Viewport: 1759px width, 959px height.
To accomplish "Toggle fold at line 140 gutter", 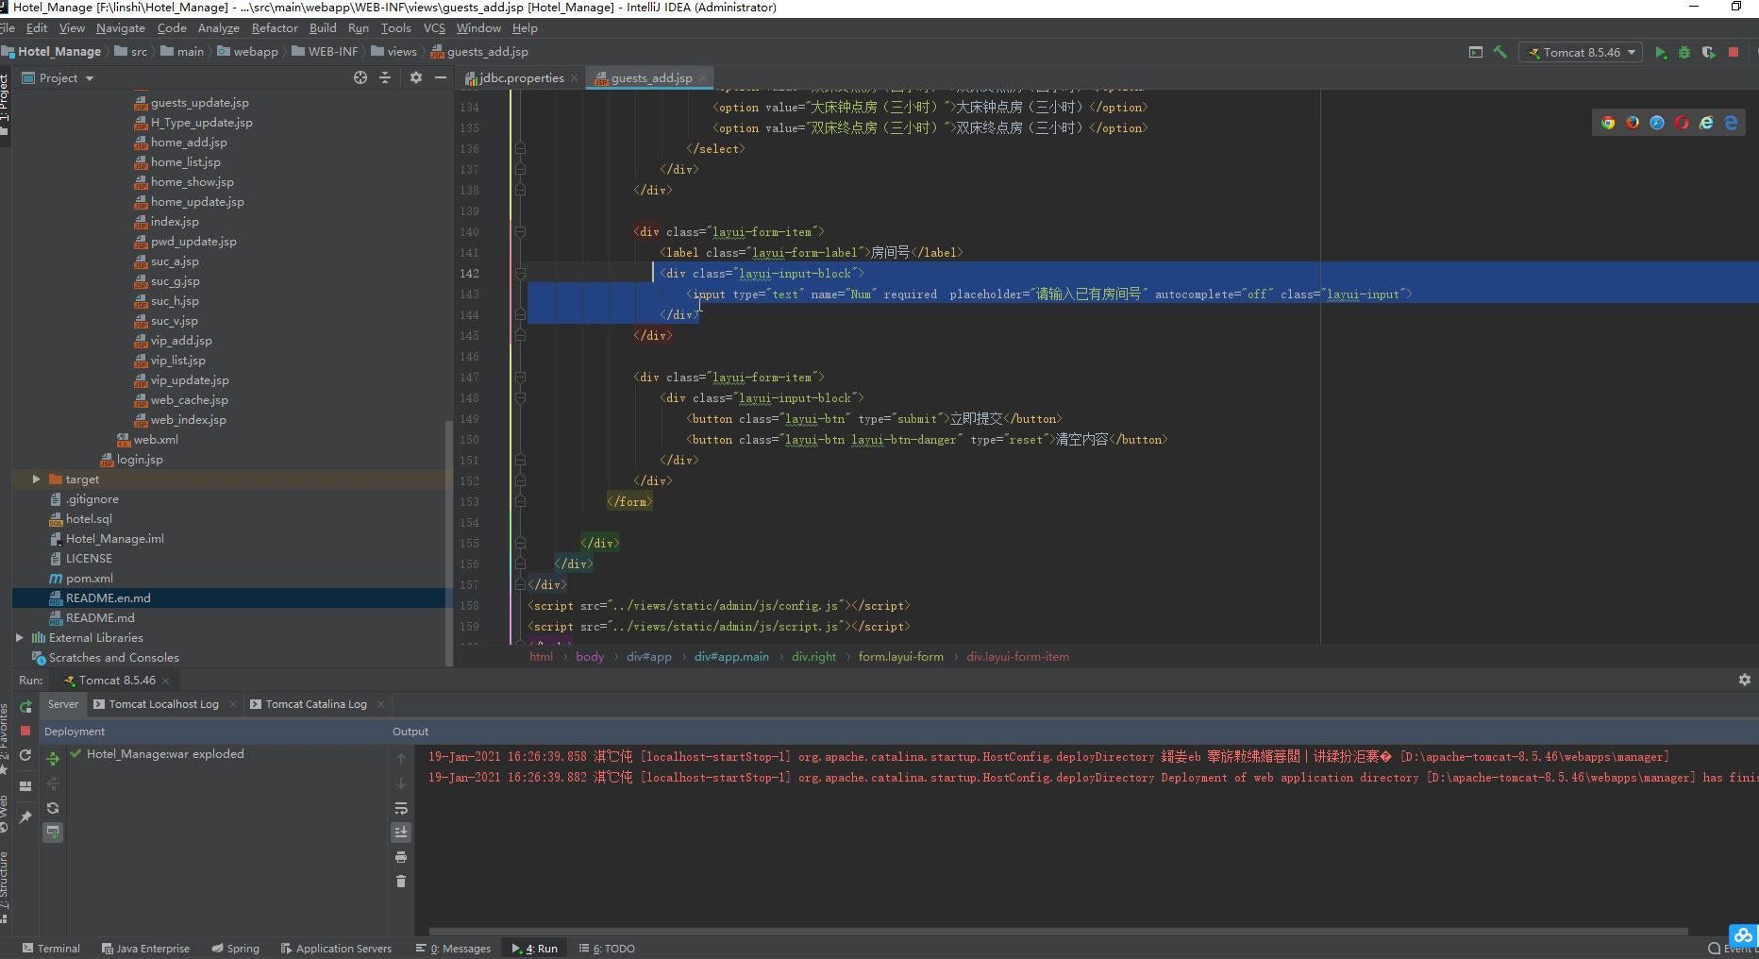I will [520, 232].
